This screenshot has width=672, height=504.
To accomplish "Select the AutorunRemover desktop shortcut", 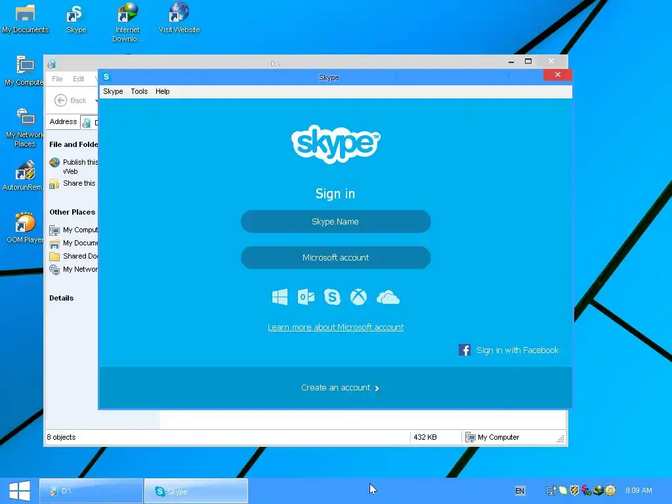I will point(23,176).
